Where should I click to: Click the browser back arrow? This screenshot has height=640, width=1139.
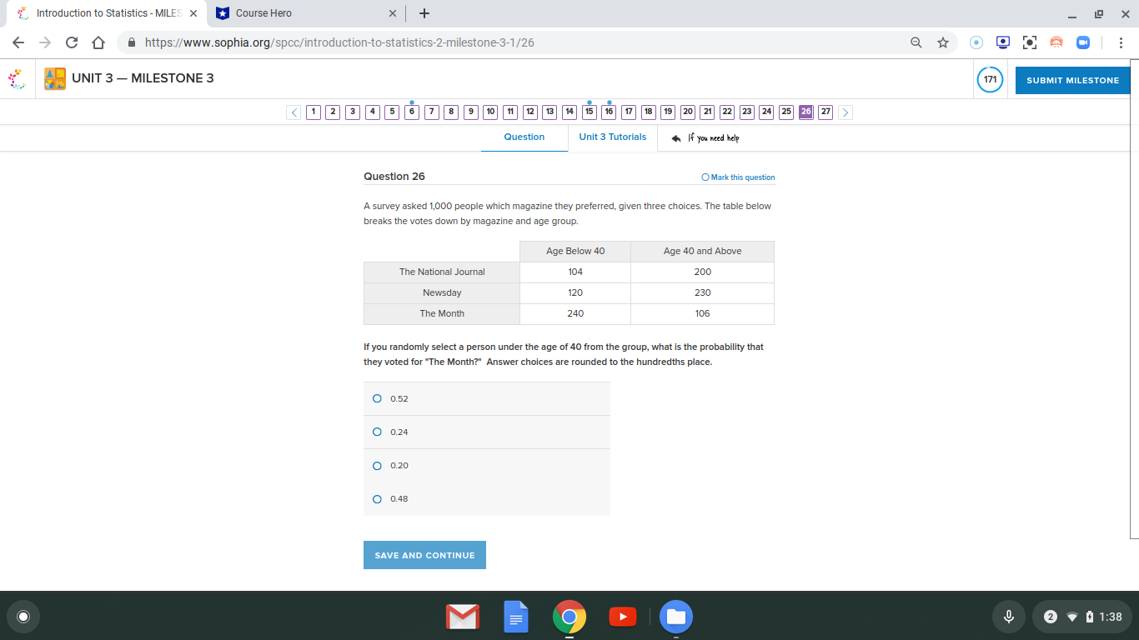(18, 42)
